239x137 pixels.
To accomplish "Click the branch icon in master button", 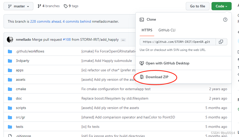I will [x=10, y=6].
